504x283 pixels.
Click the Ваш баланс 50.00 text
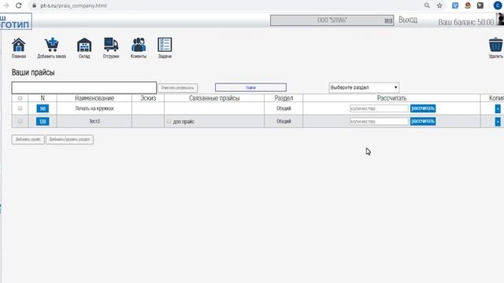click(x=465, y=22)
